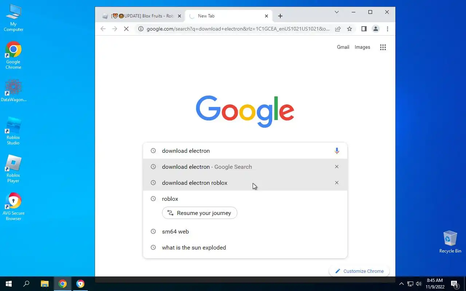Open network status tray icon

[x=410, y=284]
